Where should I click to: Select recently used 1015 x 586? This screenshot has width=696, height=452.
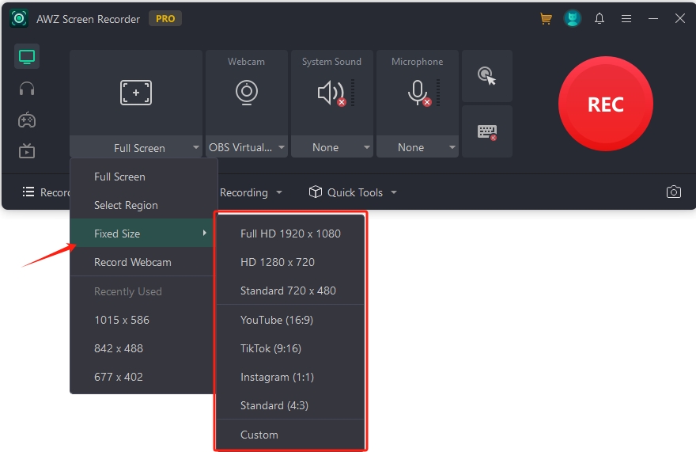[142, 320]
